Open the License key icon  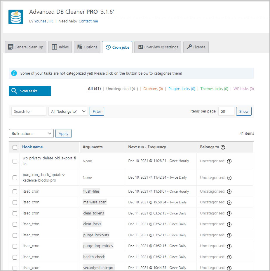tap(189, 47)
